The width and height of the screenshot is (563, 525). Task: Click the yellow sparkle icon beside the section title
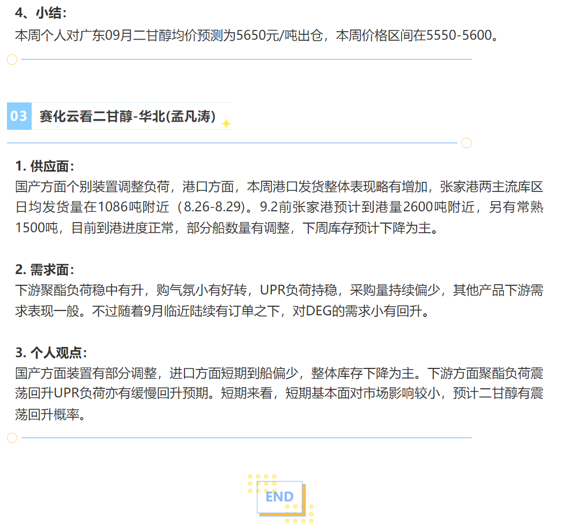[x=226, y=123]
